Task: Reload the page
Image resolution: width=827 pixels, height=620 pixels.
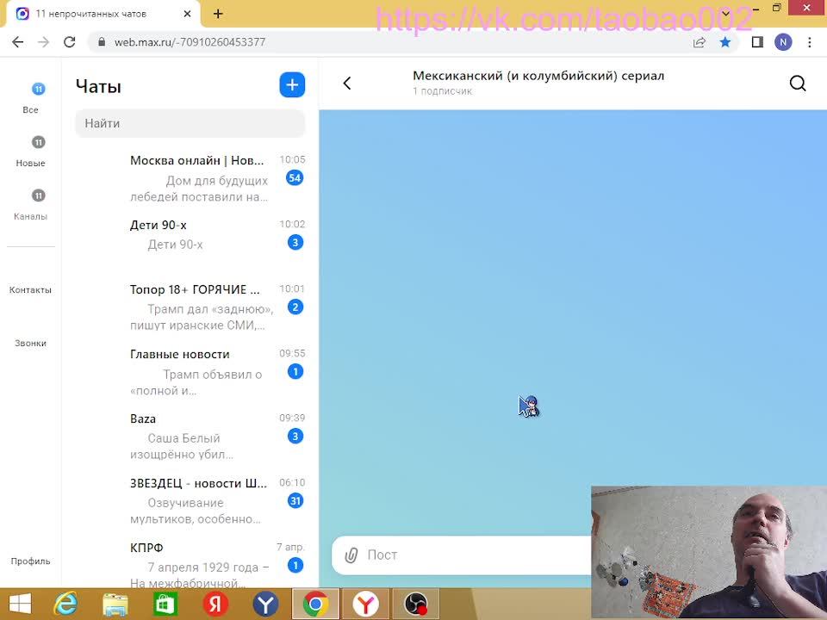Action: 69,42
